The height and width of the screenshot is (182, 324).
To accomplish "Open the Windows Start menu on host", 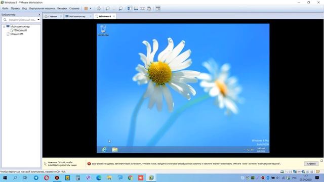I will 5,177.
